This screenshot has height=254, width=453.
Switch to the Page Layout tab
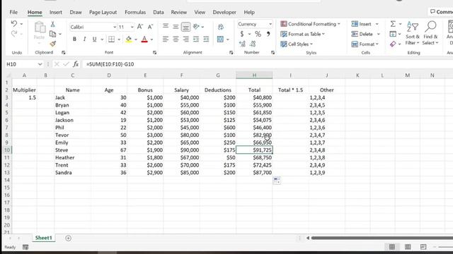coord(103,12)
